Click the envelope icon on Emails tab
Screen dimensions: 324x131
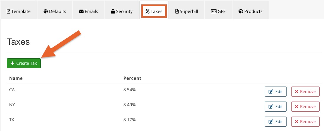click(x=81, y=11)
